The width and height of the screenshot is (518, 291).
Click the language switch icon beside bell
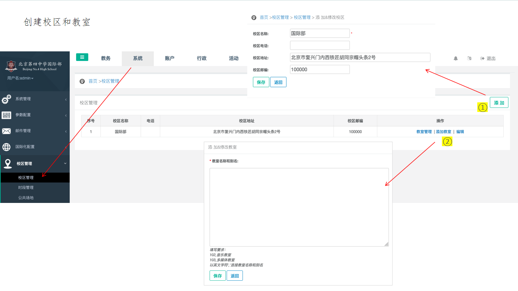tap(469, 58)
